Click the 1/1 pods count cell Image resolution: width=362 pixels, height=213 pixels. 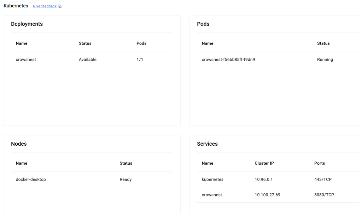pyautogui.click(x=140, y=60)
